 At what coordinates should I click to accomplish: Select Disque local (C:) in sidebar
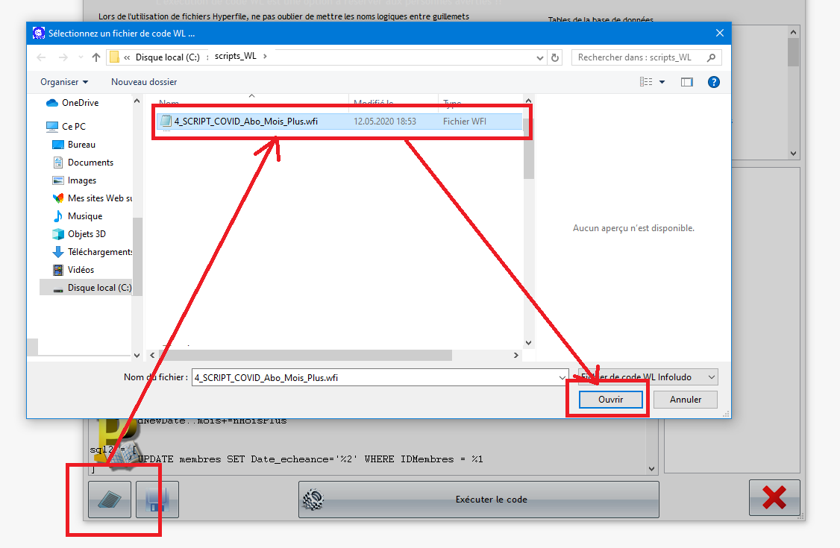tap(98, 288)
